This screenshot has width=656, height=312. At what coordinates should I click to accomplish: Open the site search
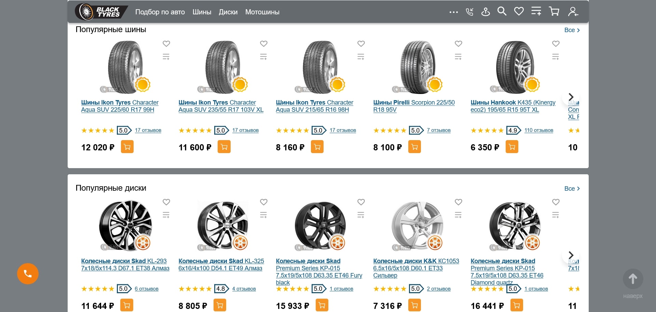[502, 11]
